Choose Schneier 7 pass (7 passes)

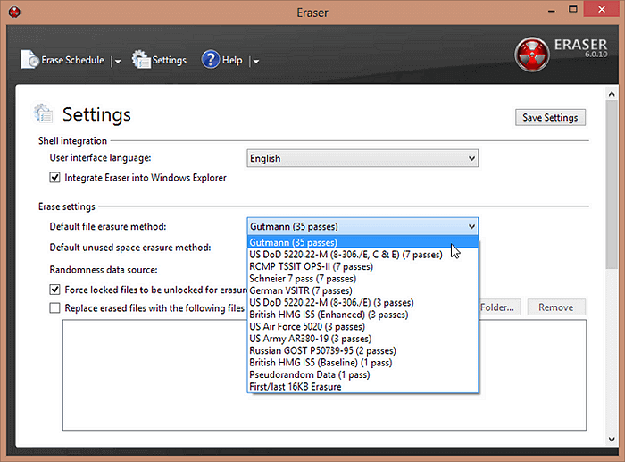click(362, 279)
